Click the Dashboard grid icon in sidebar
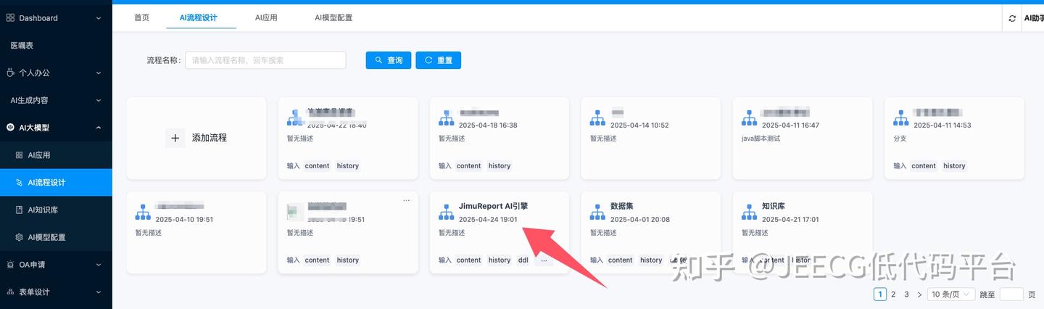 tap(10, 18)
